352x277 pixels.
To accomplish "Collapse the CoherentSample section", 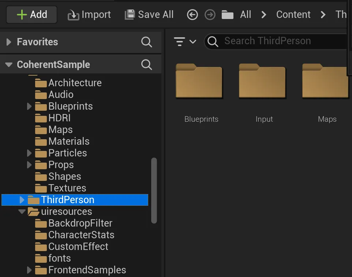I will 9,65.
